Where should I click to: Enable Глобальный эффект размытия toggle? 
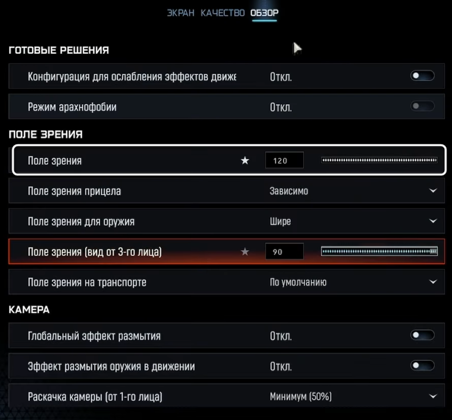(x=422, y=335)
